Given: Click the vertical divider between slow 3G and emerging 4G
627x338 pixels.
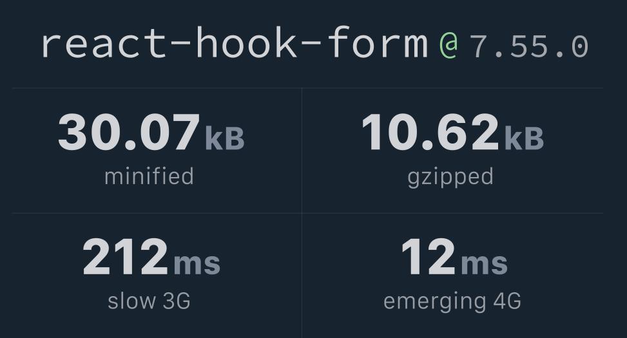Looking at the screenshot, I should coord(302,276).
